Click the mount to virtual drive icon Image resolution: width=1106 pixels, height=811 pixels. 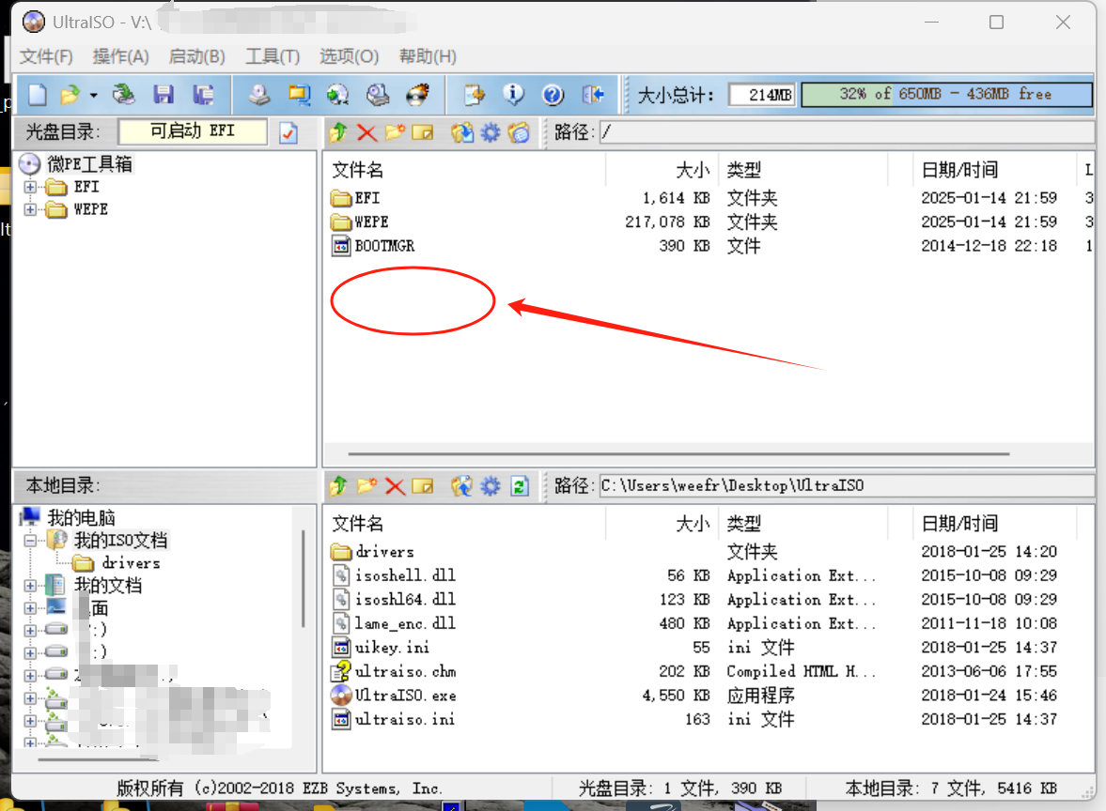(x=378, y=95)
